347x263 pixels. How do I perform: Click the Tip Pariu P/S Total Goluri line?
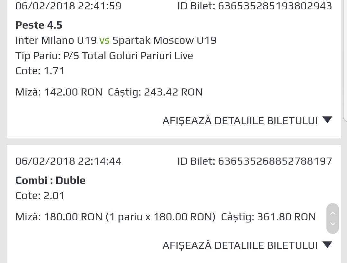pyautogui.click(x=104, y=56)
